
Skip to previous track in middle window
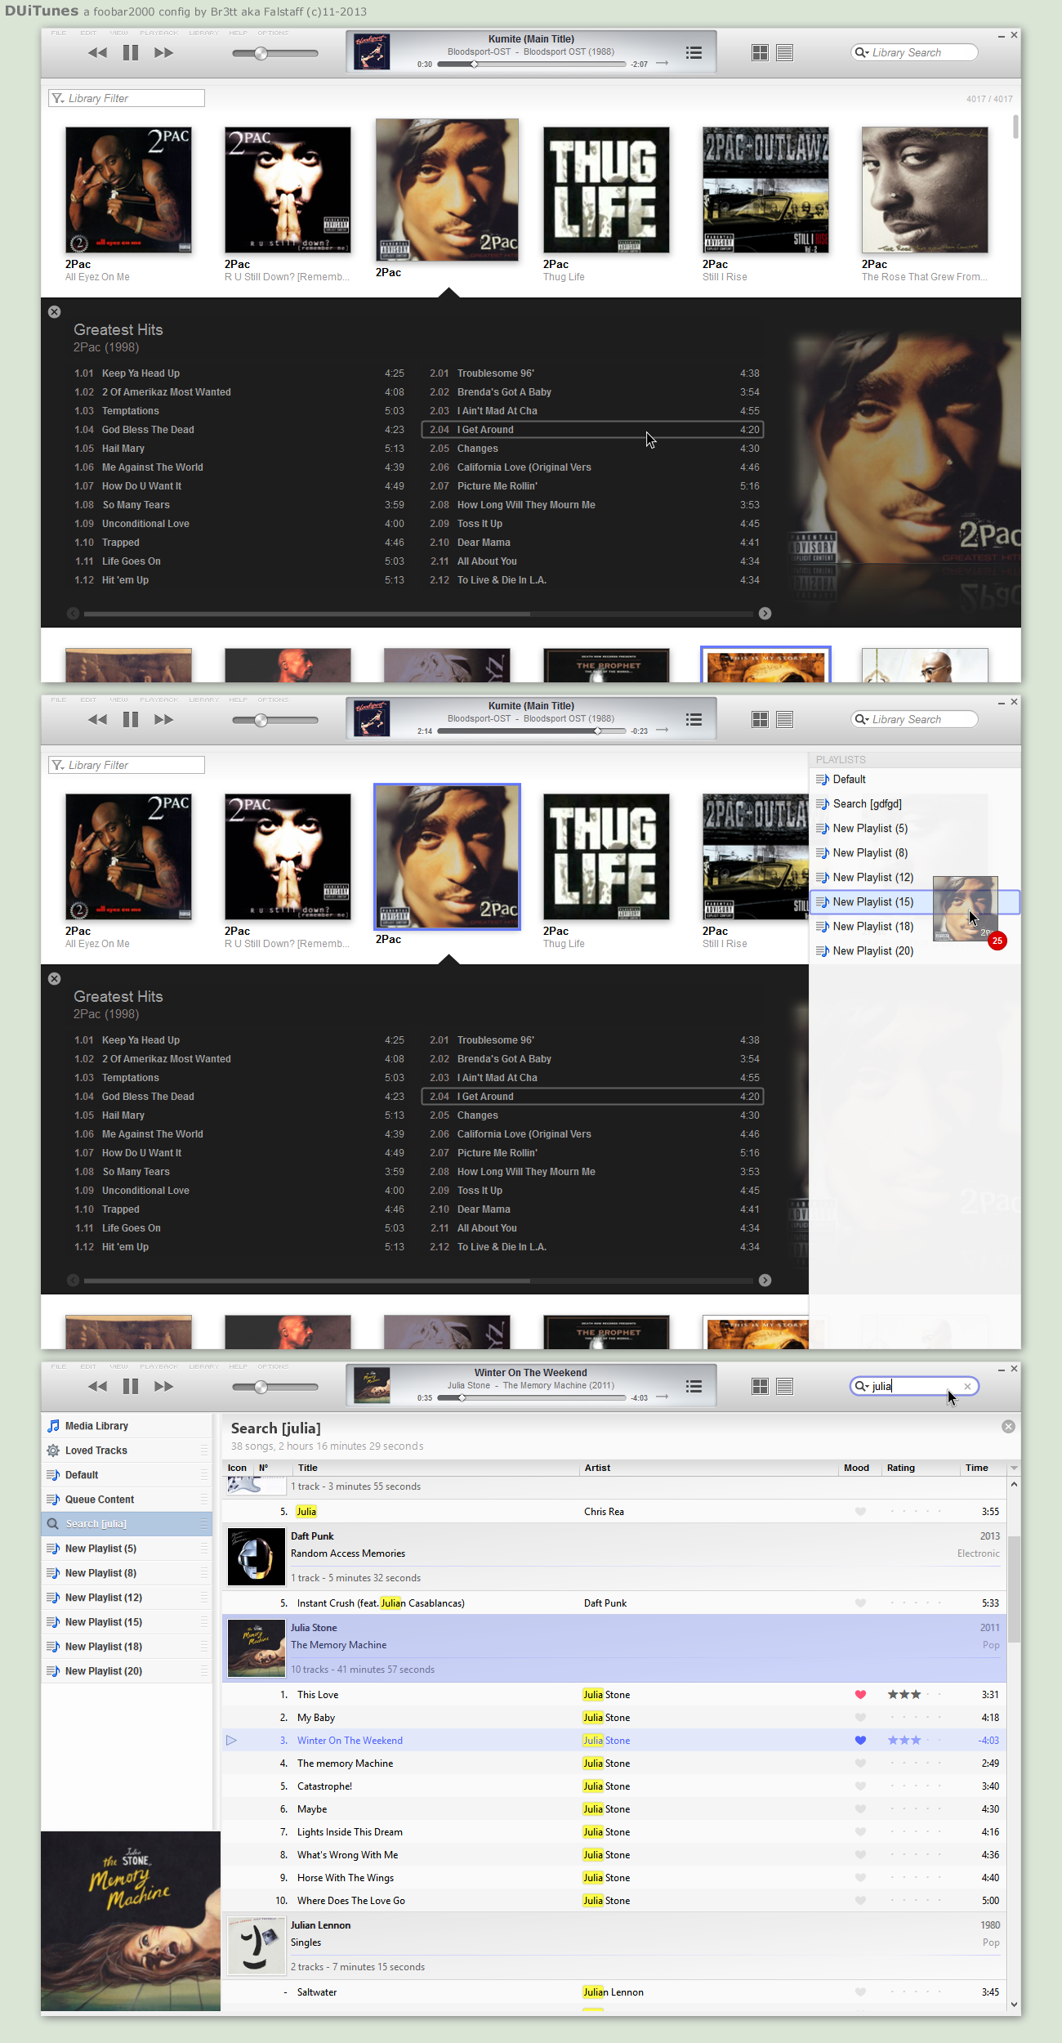98,720
